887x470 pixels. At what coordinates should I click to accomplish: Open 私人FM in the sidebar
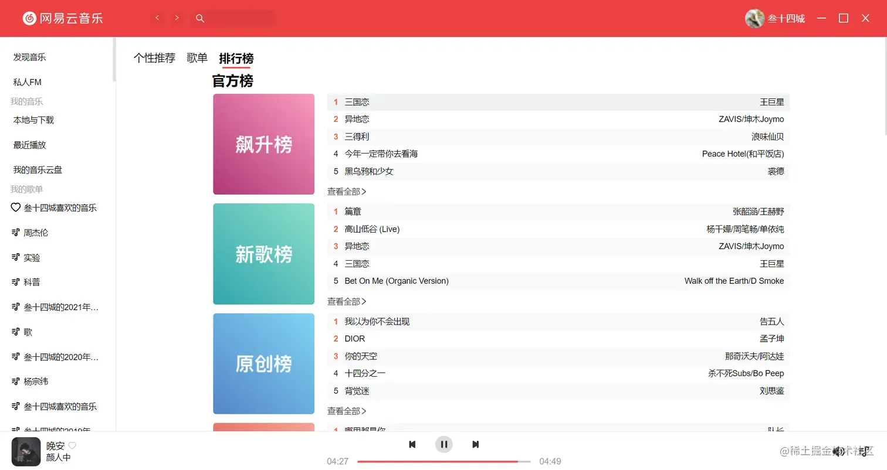click(28, 82)
